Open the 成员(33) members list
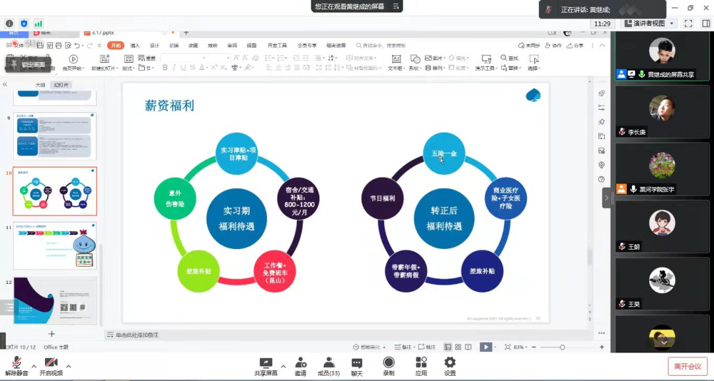This screenshot has width=714, height=381. (x=329, y=364)
